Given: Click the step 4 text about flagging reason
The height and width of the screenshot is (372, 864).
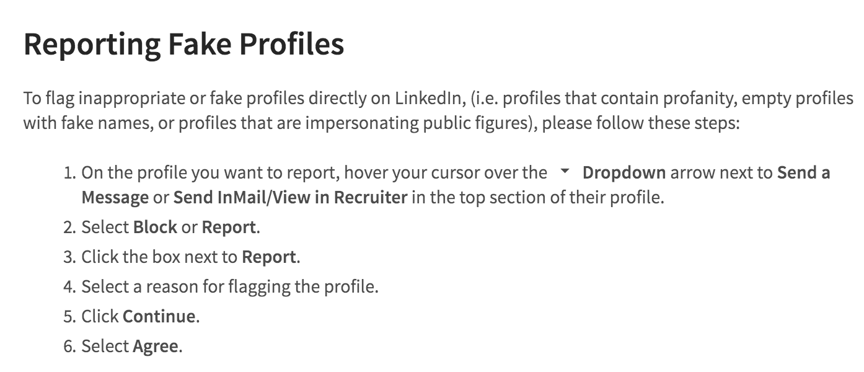Looking at the screenshot, I should (230, 287).
